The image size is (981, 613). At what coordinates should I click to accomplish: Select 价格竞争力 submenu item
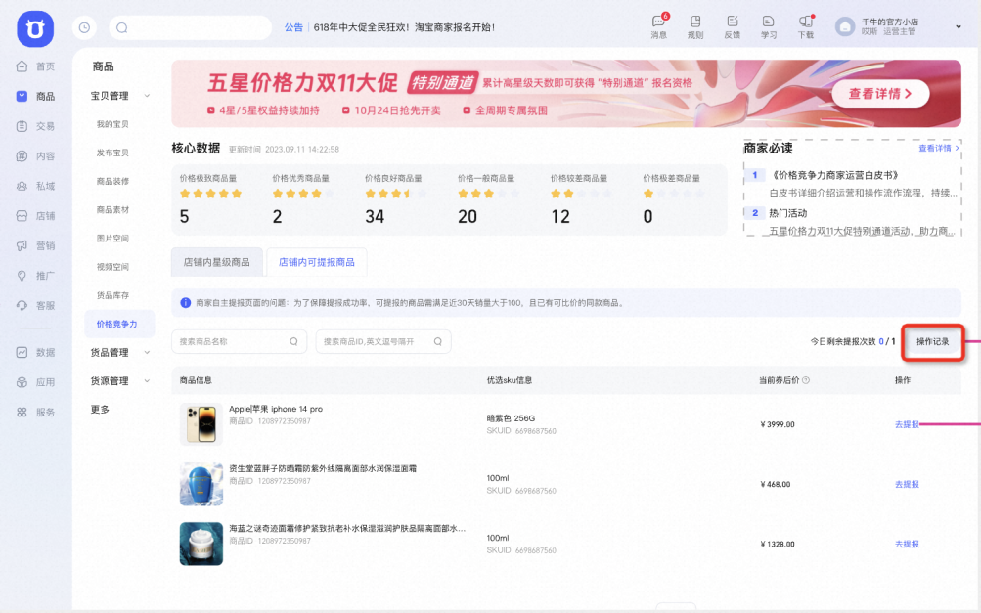pos(119,324)
